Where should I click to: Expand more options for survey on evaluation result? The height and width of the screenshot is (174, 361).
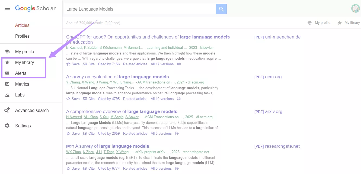pyautogui.click(x=179, y=99)
